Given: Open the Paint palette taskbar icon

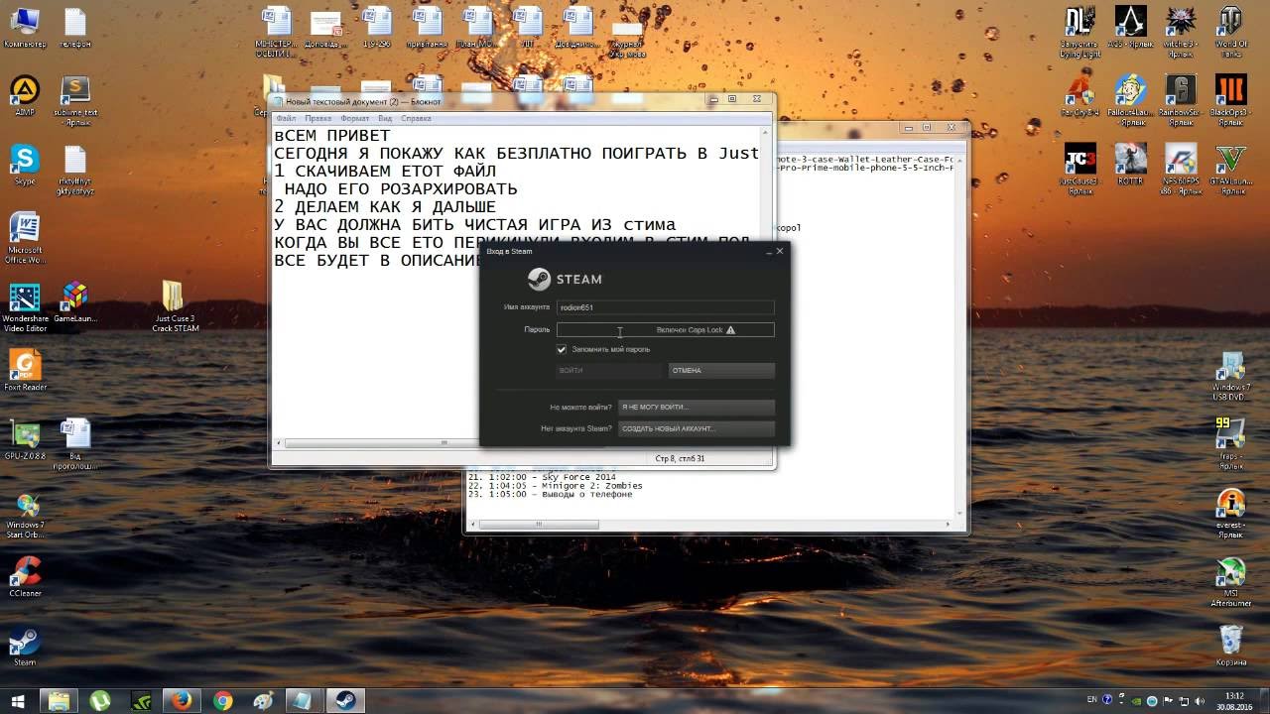Looking at the screenshot, I should pos(263,700).
